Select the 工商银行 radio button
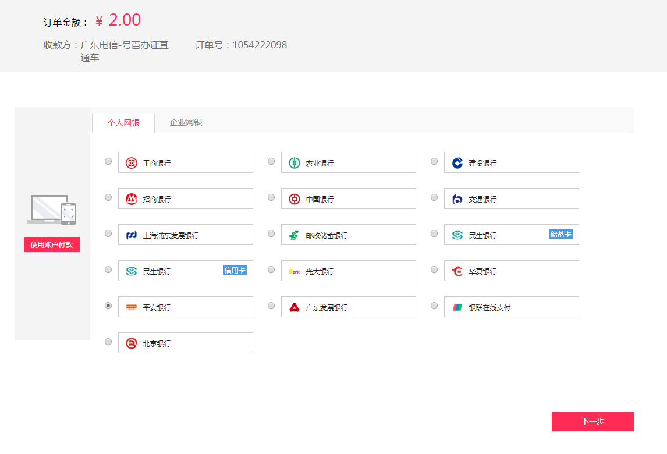 pyautogui.click(x=108, y=161)
